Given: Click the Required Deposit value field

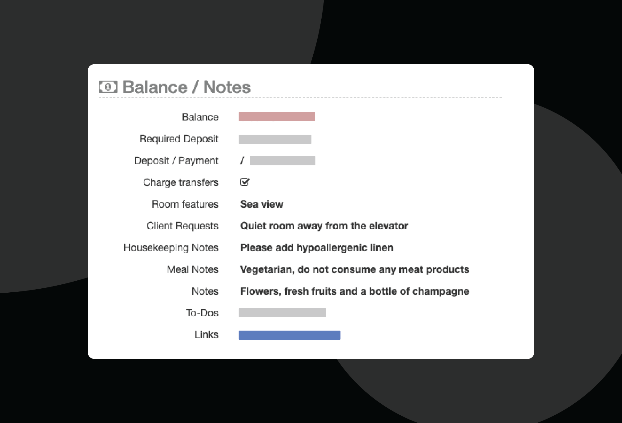Looking at the screenshot, I should point(275,139).
